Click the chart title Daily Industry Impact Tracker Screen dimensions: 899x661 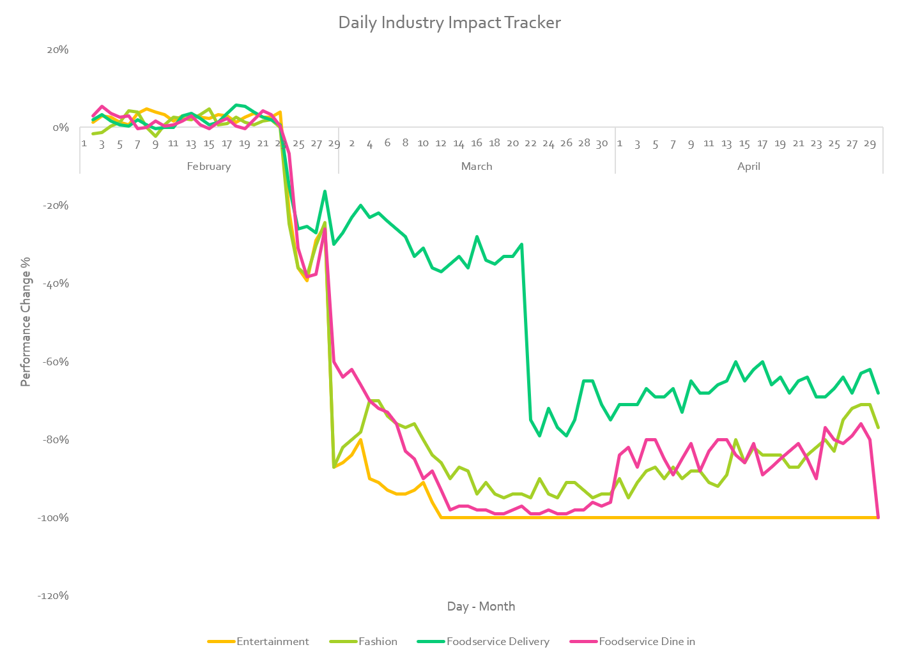coord(449,23)
